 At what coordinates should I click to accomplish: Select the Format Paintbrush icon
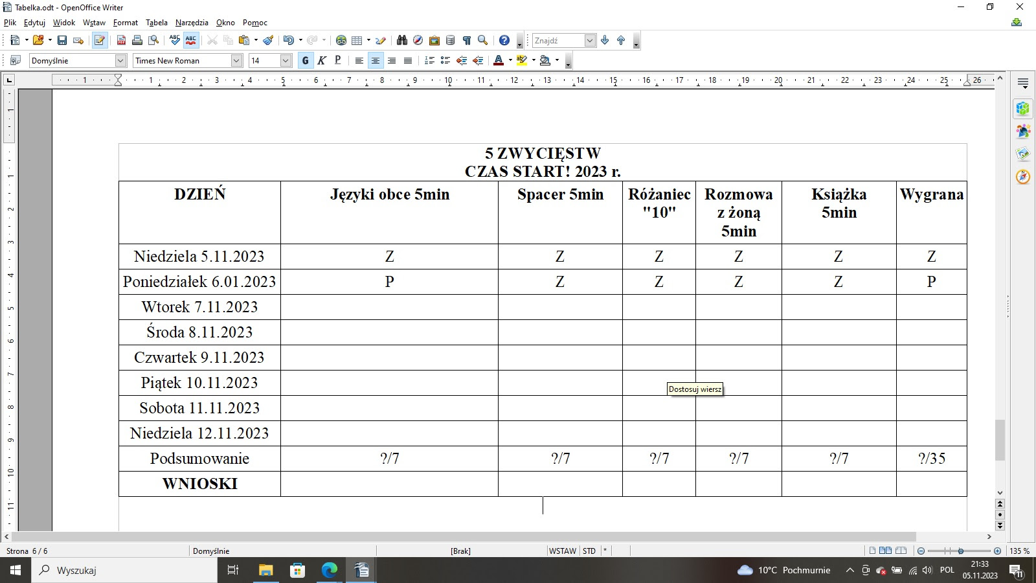coord(267,40)
